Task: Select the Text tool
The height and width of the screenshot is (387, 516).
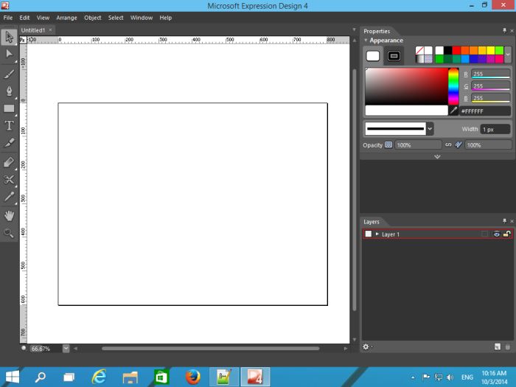Action: [x=9, y=126]
